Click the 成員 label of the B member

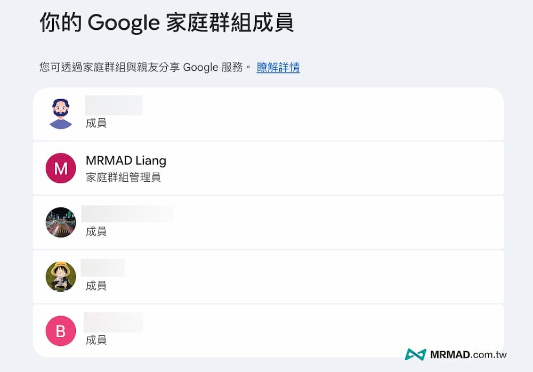click(95, 339)
